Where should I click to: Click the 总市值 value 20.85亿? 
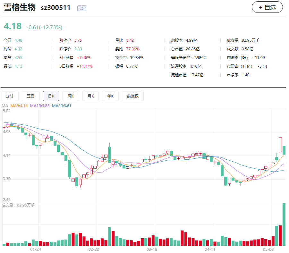pyautogui.click(x=193, y=49)
